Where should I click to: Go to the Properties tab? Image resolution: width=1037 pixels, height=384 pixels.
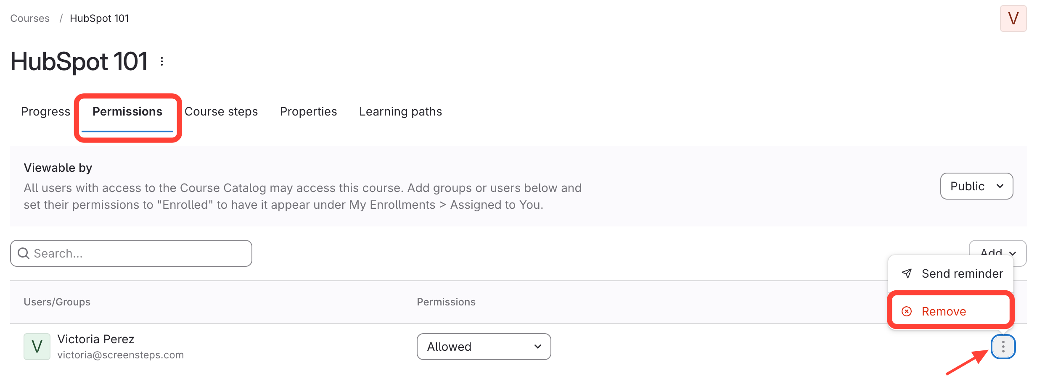tap(308, 112)
